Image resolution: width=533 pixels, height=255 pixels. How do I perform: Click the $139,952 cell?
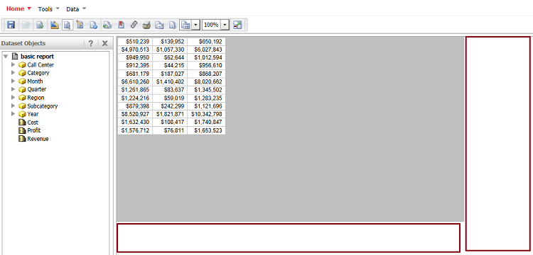click(170, 41)
